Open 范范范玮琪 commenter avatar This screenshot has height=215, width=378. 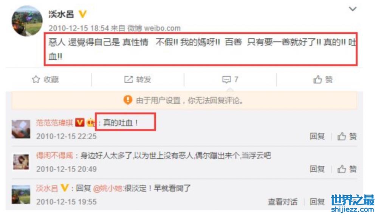[x=21, y=129]
